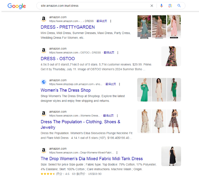Open Women's The Dress Shop result
Image resolution: width=199 pixels, height=179 pixels.
pos(66,90)
